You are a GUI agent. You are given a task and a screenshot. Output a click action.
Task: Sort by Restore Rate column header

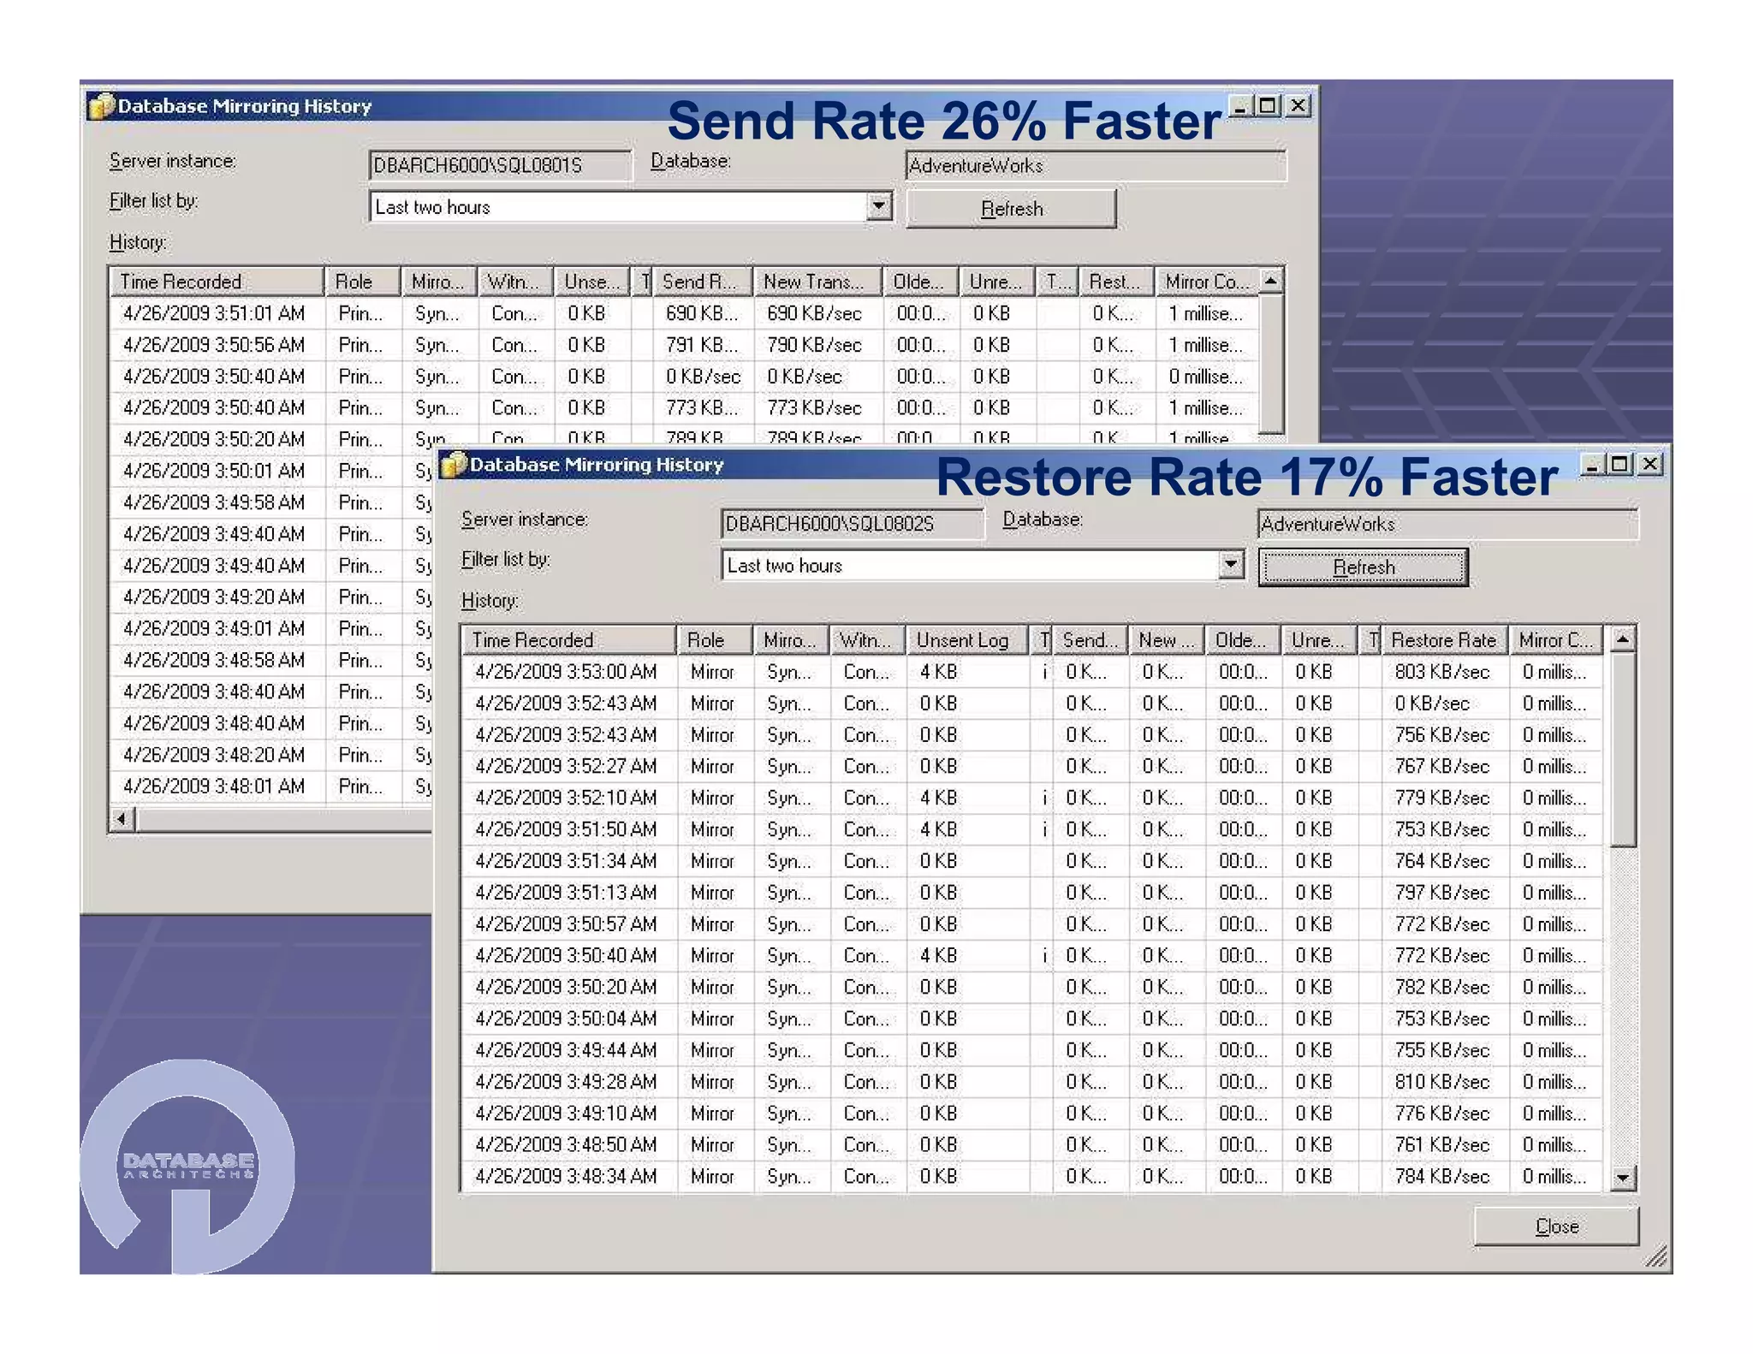click(x=1444, y=640)
